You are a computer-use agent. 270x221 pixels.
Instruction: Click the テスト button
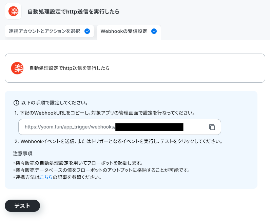22,206
